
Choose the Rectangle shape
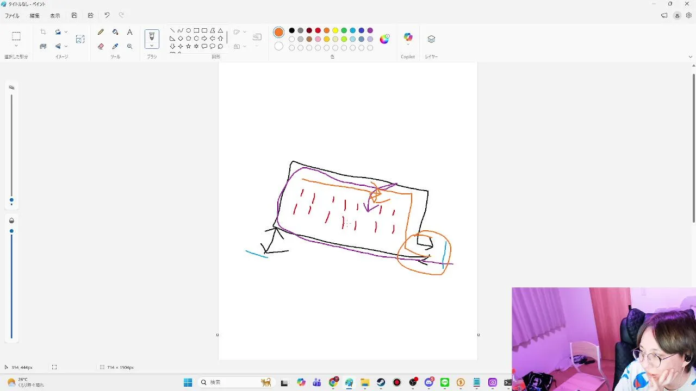coord(196,30)
